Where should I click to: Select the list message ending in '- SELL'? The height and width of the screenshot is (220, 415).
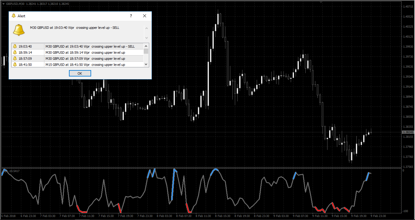click(x=90, y=46)
